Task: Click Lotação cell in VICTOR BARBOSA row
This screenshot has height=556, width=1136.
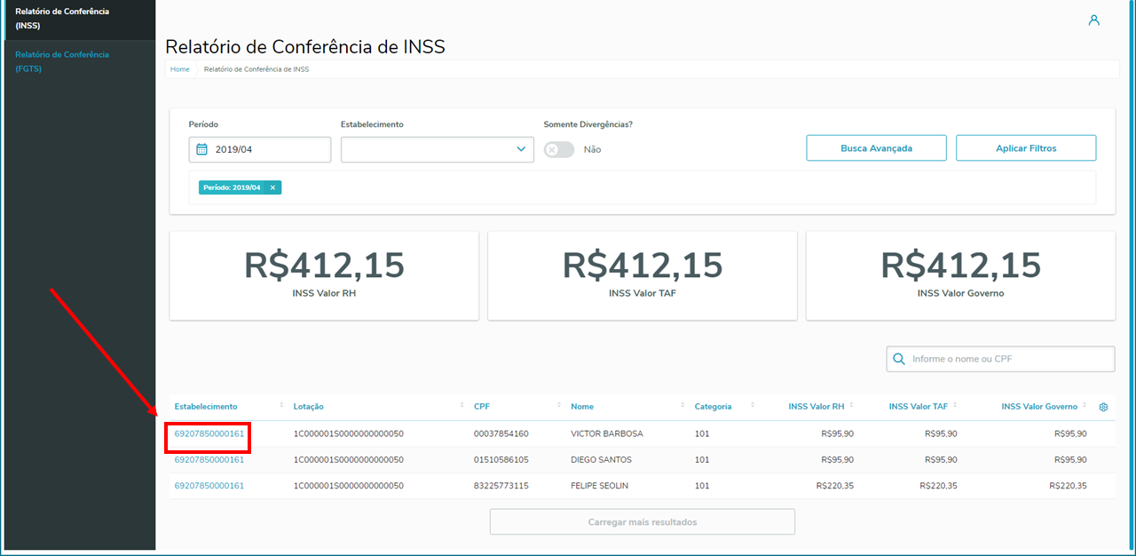Action: [x=349, y=434]
